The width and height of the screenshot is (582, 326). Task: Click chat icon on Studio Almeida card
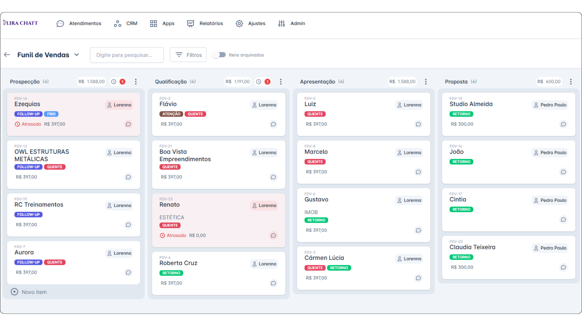pos(563,124)
